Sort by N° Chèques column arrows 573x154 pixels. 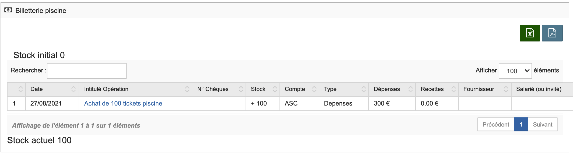click(241, 89)
